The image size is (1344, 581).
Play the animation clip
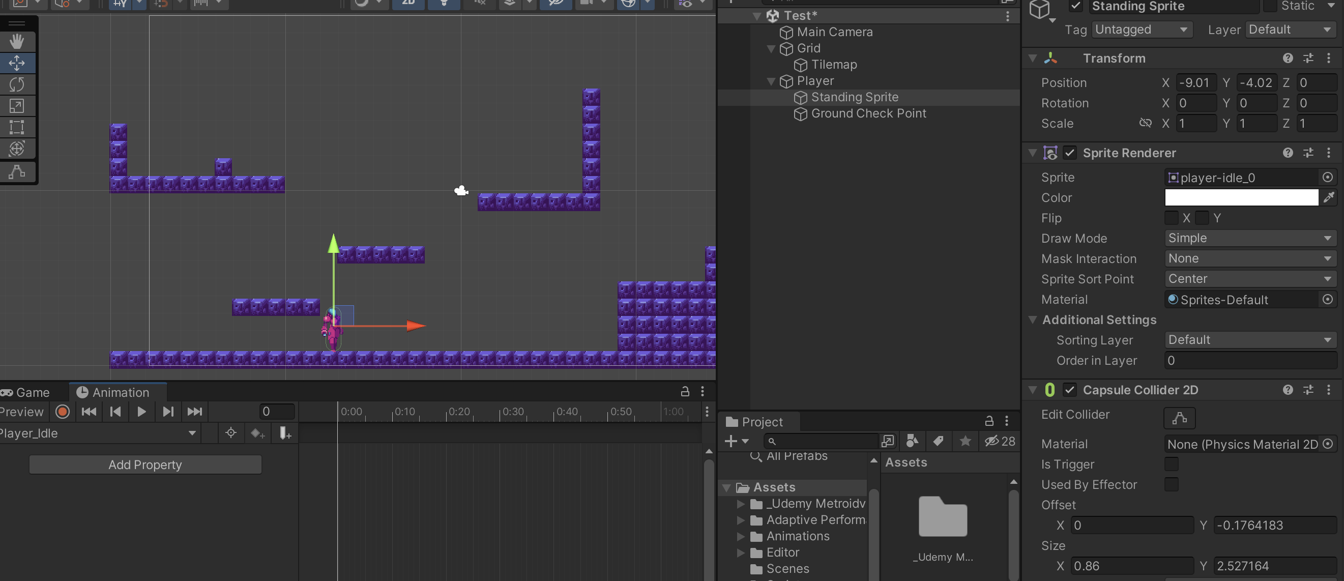pyautogui.click(x=141, y=412)
